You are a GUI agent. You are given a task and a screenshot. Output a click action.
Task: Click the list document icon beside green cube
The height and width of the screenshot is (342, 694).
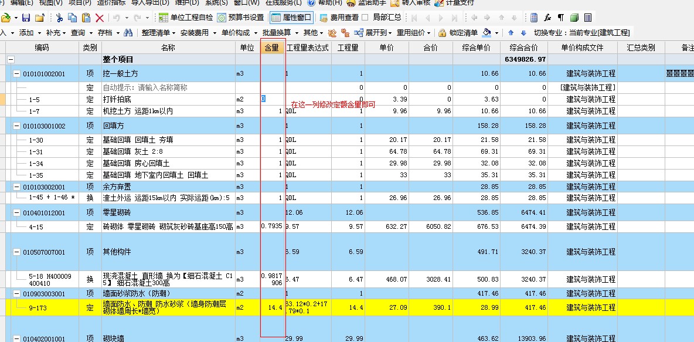click(588, 18)
